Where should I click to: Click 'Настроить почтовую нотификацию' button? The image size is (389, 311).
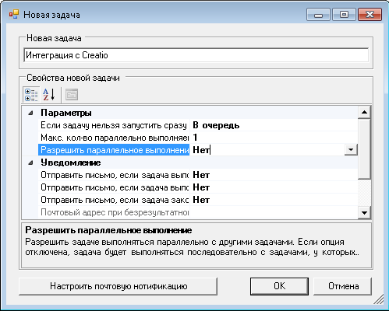click(x=118, y=286)
